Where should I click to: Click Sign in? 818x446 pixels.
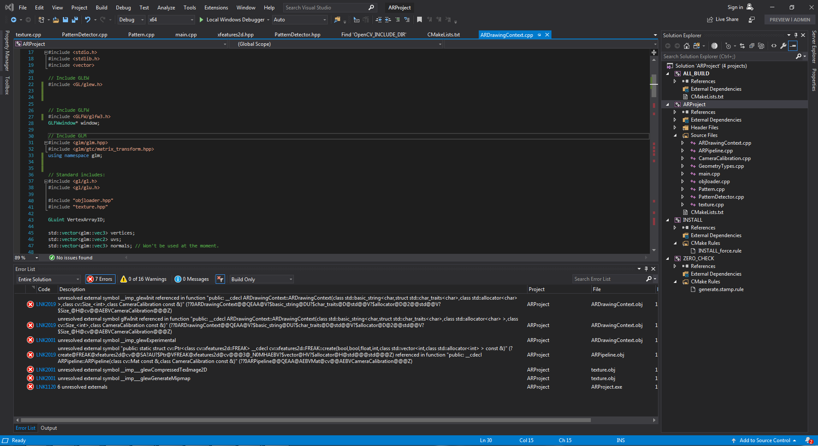[x=735, y=7]
